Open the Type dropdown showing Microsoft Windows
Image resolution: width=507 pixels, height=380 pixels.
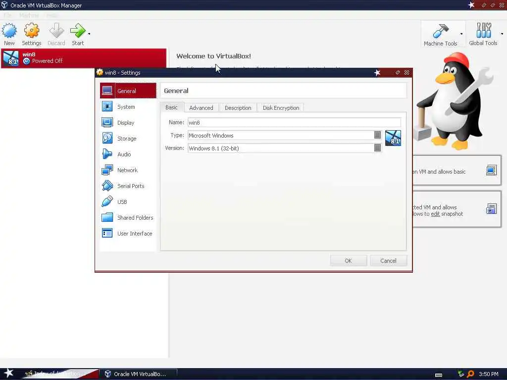pos(285,136)
